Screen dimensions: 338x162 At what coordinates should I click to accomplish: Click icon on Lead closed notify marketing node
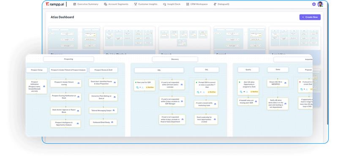pyautogui.click(x=215, y=104)
